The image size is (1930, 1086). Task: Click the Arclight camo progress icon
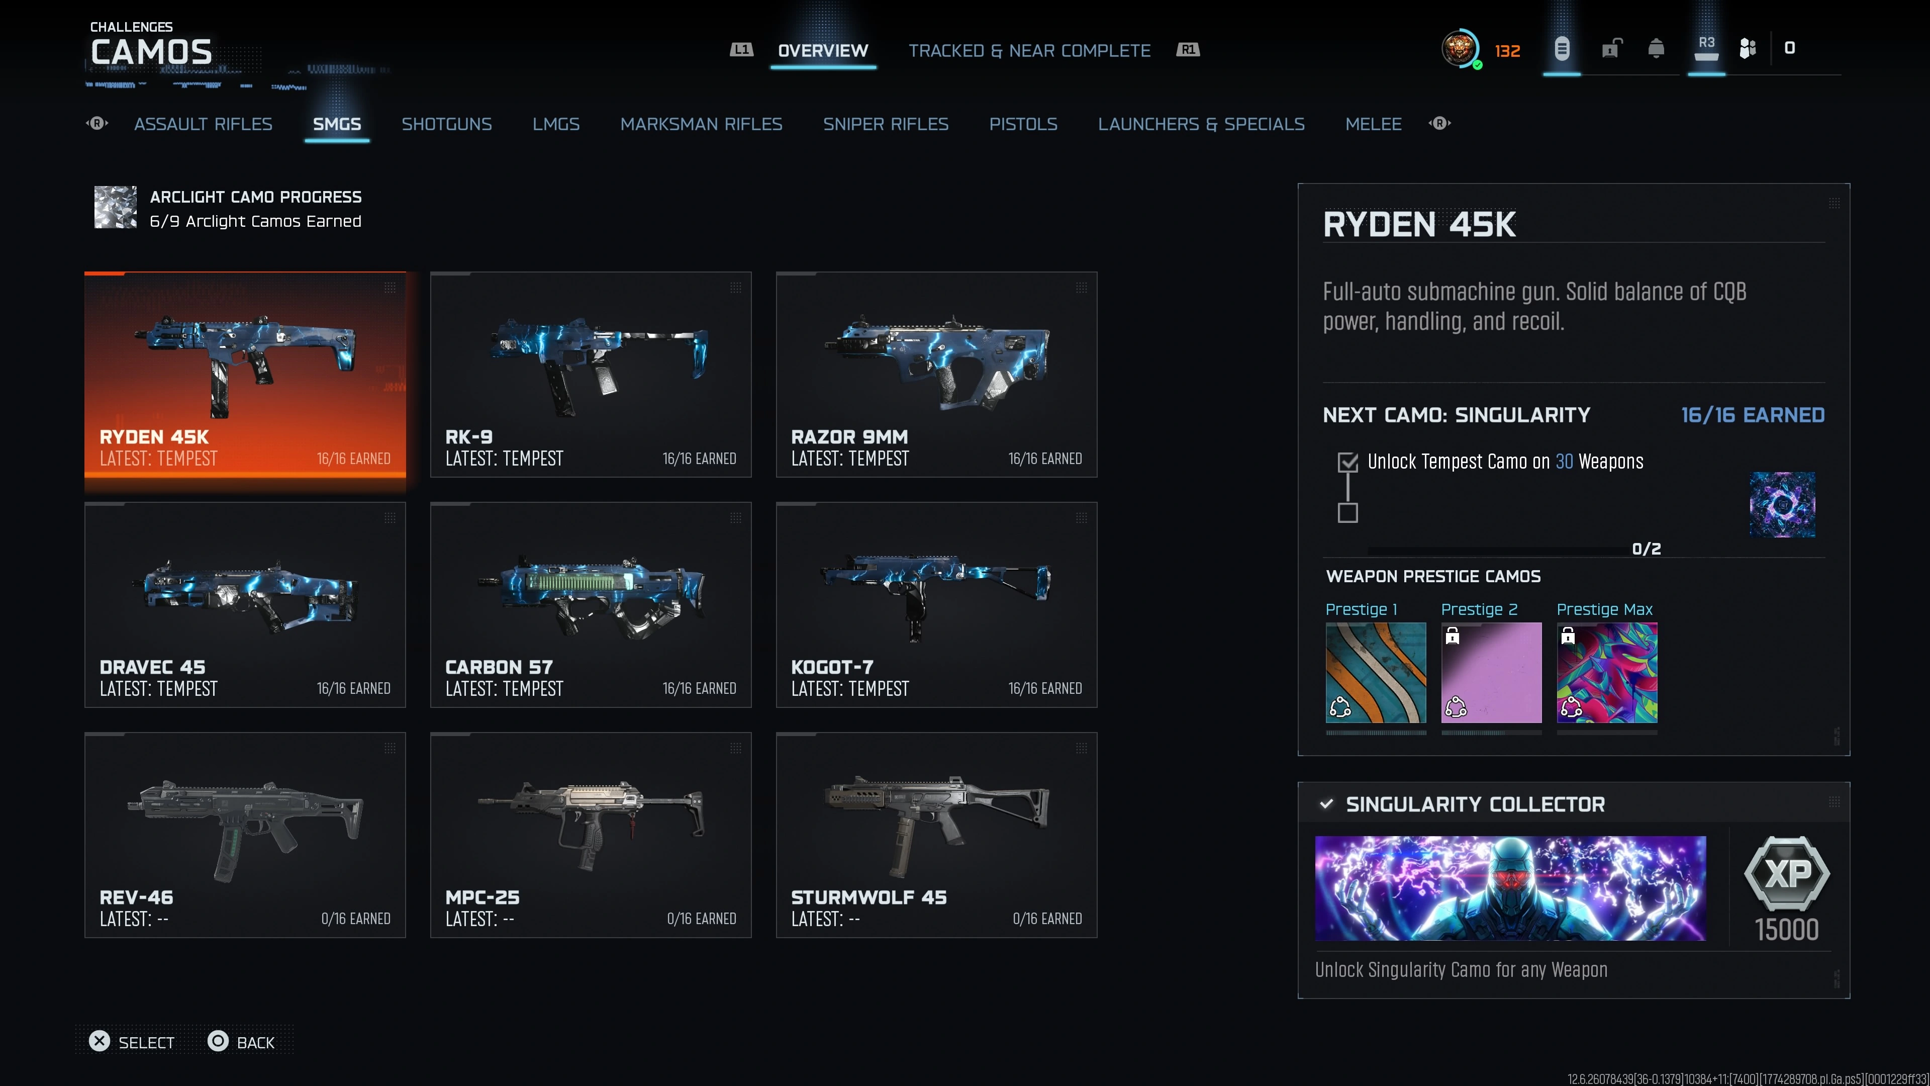click(x=116, y=208)
